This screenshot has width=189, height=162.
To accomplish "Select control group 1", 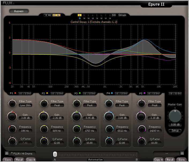I will (x=80, y=15).
